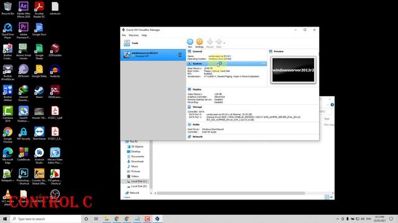Image resolution: width=398 pixels, height=223 pixels.
Task: Open Acrobat Reader DC desktop icon
Action: 39,10
